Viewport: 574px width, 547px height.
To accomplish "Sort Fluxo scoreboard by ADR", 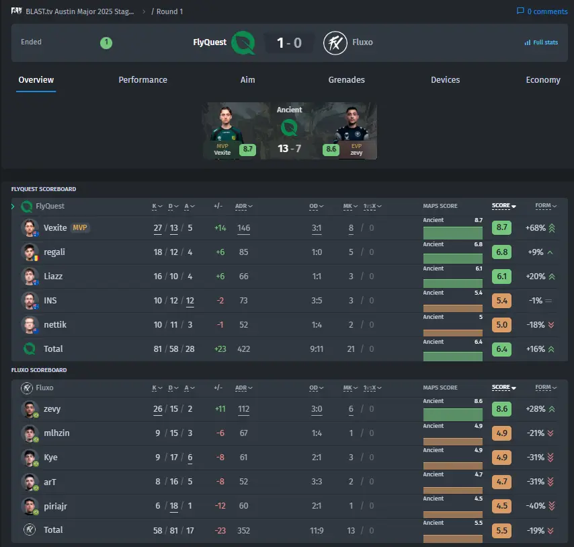I will pyautogui.click(x=244, y=388).
